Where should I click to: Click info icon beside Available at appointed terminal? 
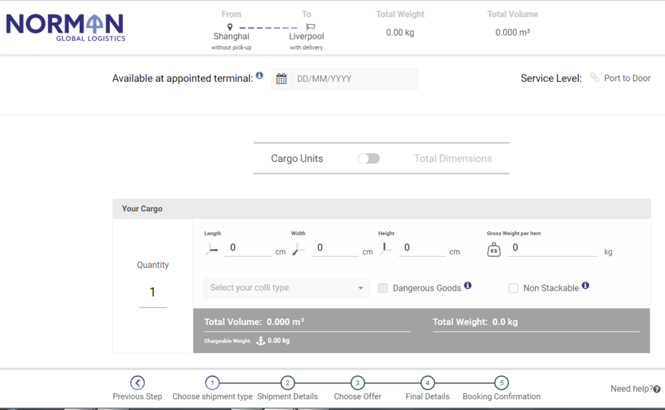(x=260, y=75)
